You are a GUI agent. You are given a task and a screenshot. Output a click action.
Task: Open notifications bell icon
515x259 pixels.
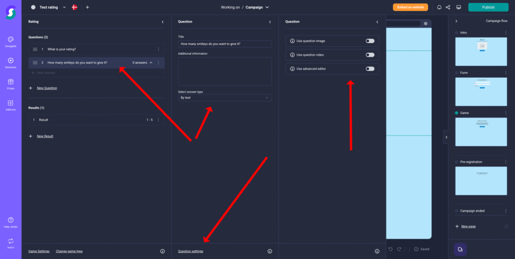(439, 7)
